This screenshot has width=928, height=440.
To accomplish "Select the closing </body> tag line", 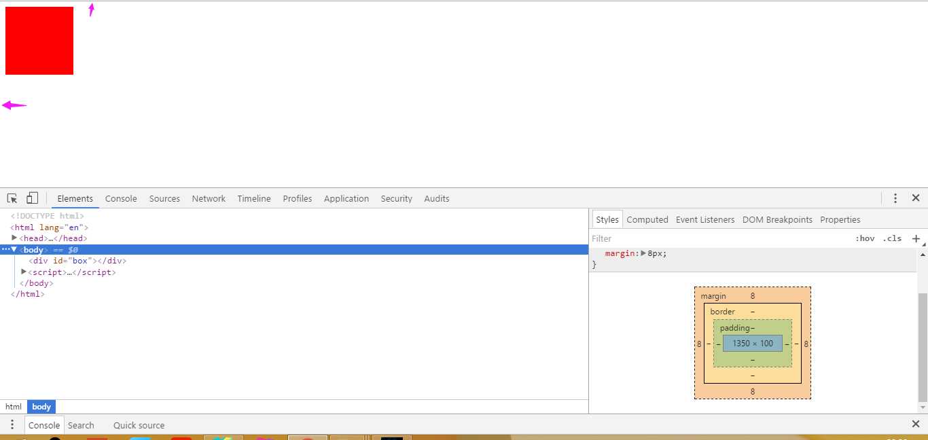I will point(37,283).
